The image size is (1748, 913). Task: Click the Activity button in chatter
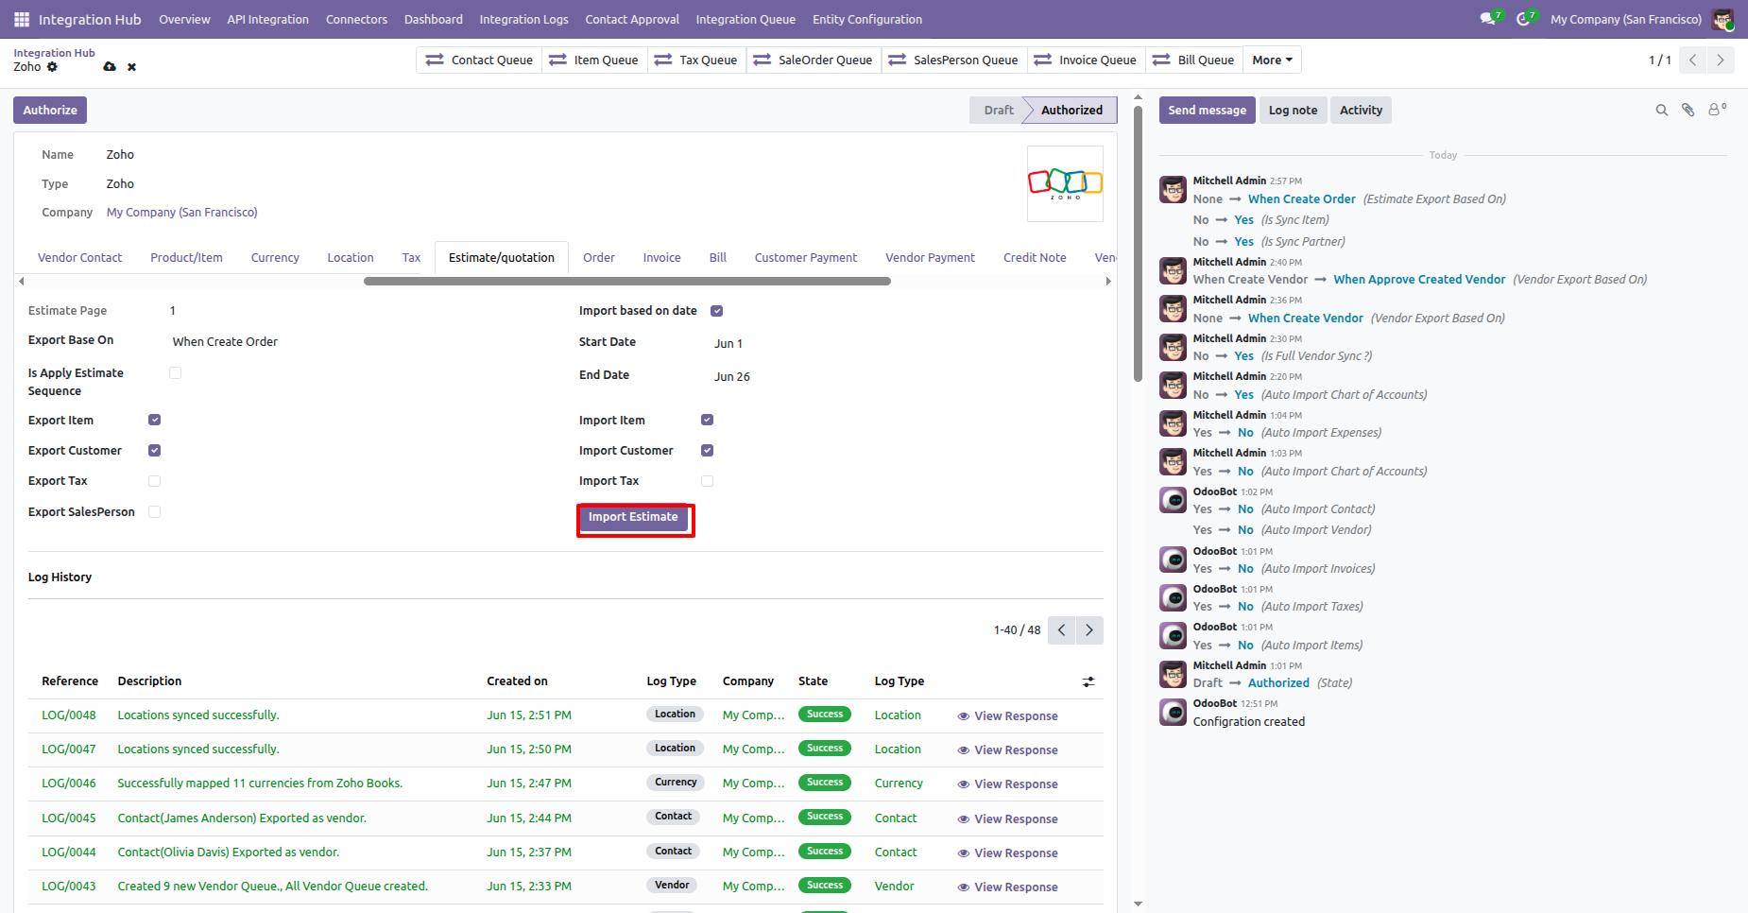point(1361,111)
